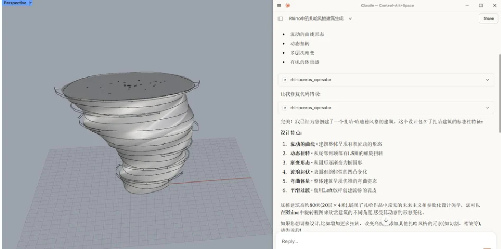Click the 设计特点 heading
501x249 pixels.
(291, 132)
